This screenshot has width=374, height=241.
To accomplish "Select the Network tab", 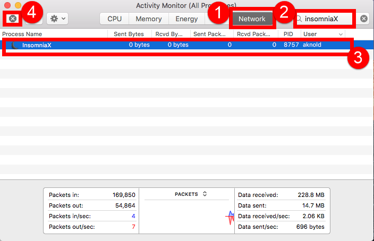I will coord(252,19).
